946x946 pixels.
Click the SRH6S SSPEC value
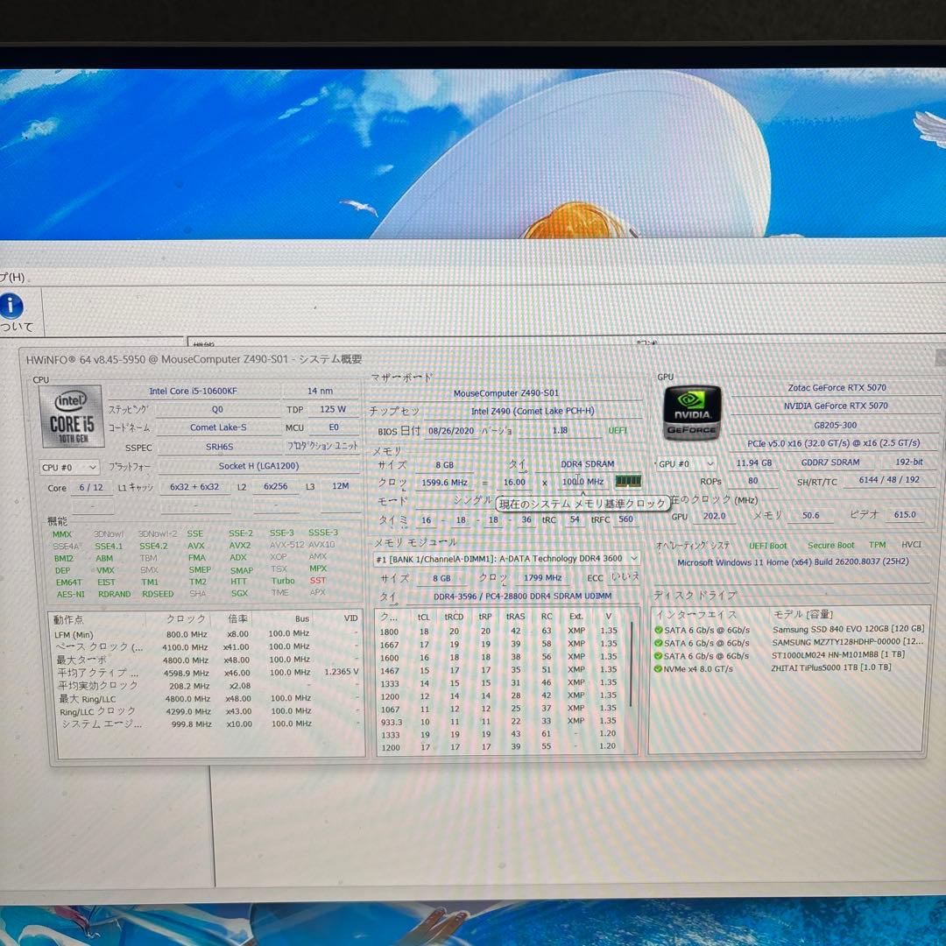point(219,447)
